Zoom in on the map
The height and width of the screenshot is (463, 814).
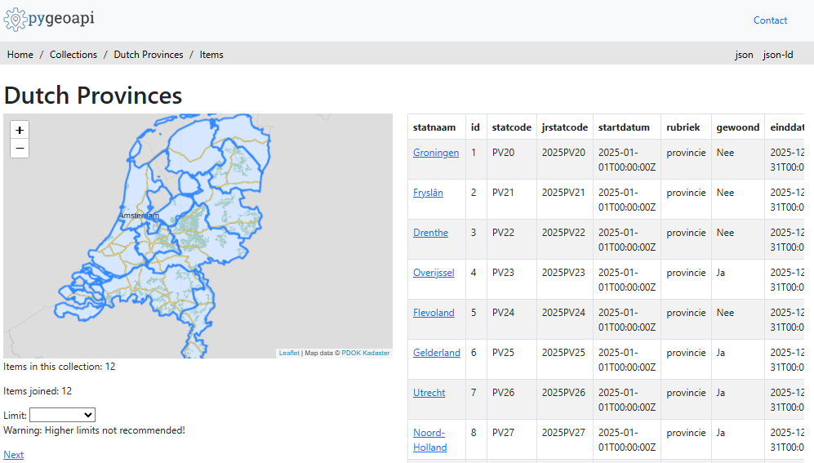click(x=20, y=130)
